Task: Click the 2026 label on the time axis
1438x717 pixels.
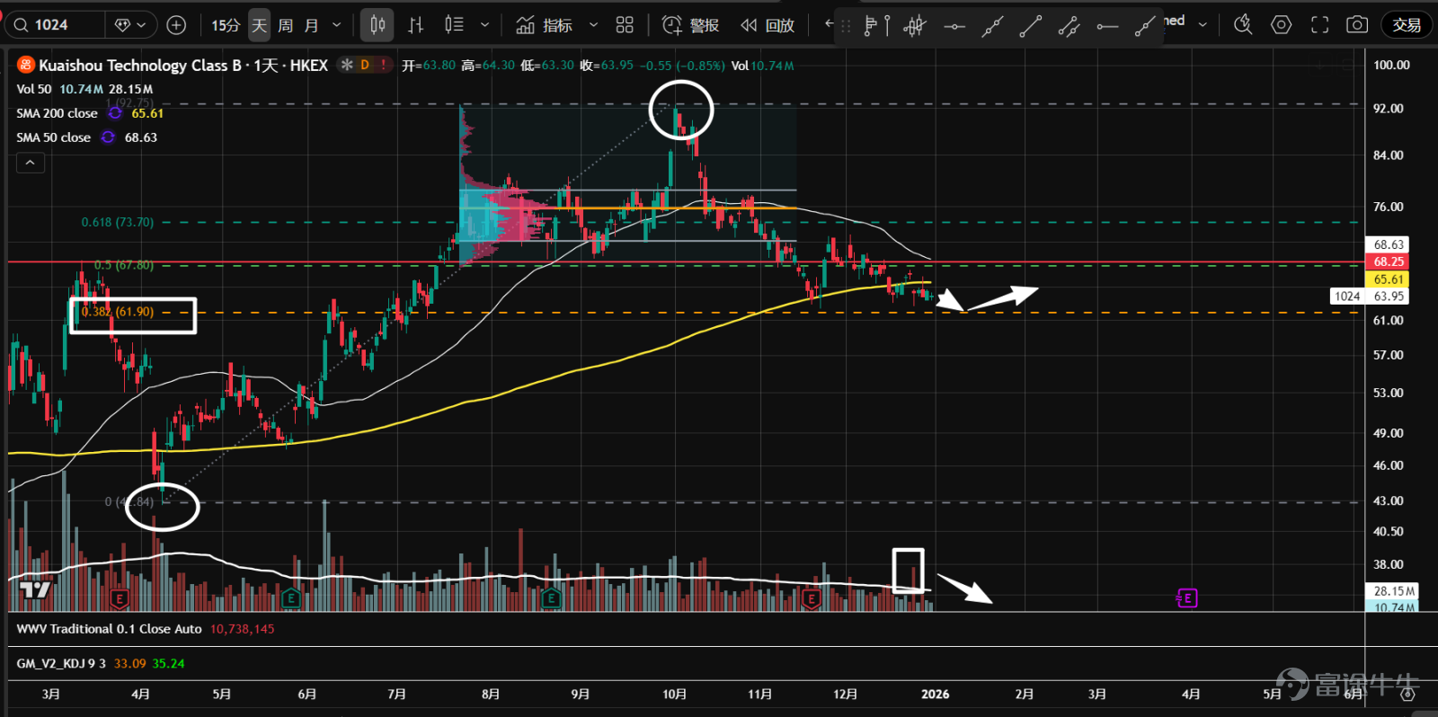Action: click(x=935, y=694)
